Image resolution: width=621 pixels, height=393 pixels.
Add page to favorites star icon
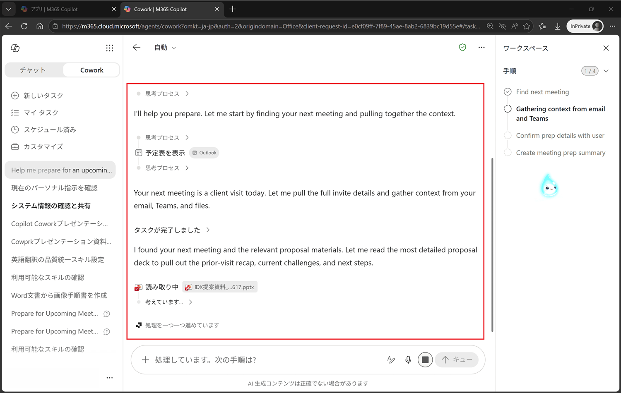(527, 26)
